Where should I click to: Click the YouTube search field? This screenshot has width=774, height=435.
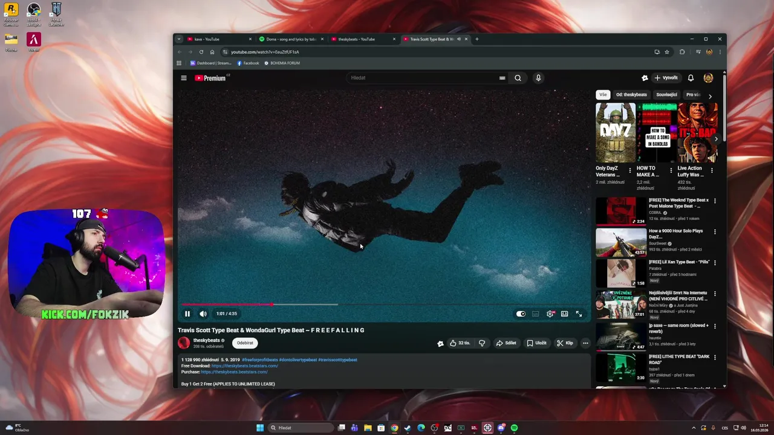click(x=423, y=78)
